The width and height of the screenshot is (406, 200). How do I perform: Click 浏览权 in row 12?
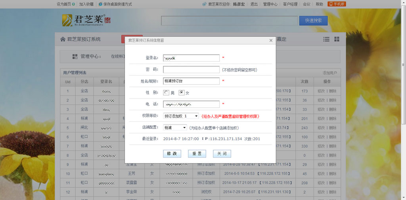pyautogui.click(x=206, y=192)
